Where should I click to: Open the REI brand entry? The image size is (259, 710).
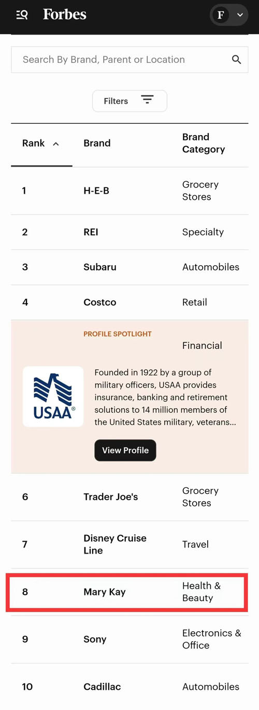pyautogui.click(x=129, y=232)
